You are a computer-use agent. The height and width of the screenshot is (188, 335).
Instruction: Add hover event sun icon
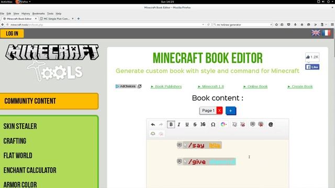234,124
